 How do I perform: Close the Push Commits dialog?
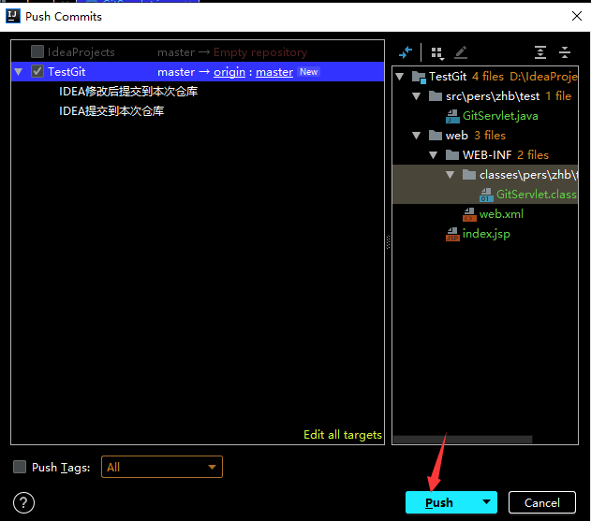(577, 16)
